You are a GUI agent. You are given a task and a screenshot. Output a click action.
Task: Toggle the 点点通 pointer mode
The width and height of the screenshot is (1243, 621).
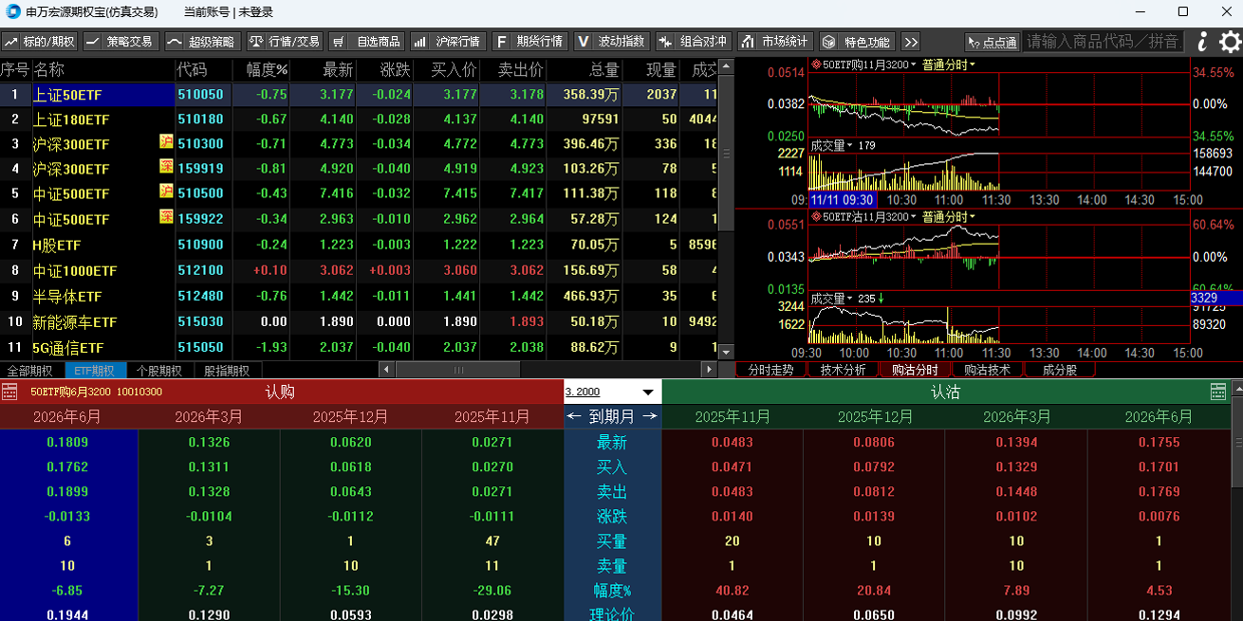click(992, 42)
